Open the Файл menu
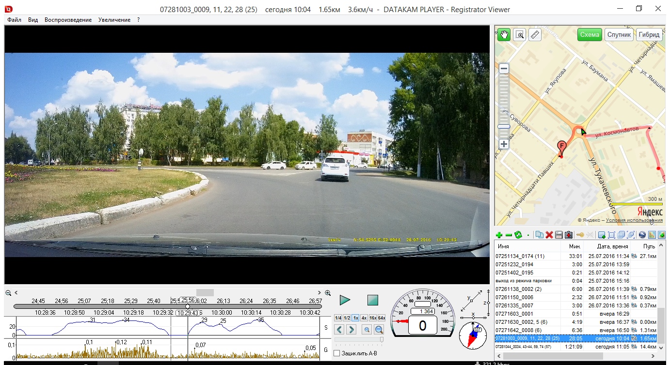 pyautogui.click(x=14, y=20)
